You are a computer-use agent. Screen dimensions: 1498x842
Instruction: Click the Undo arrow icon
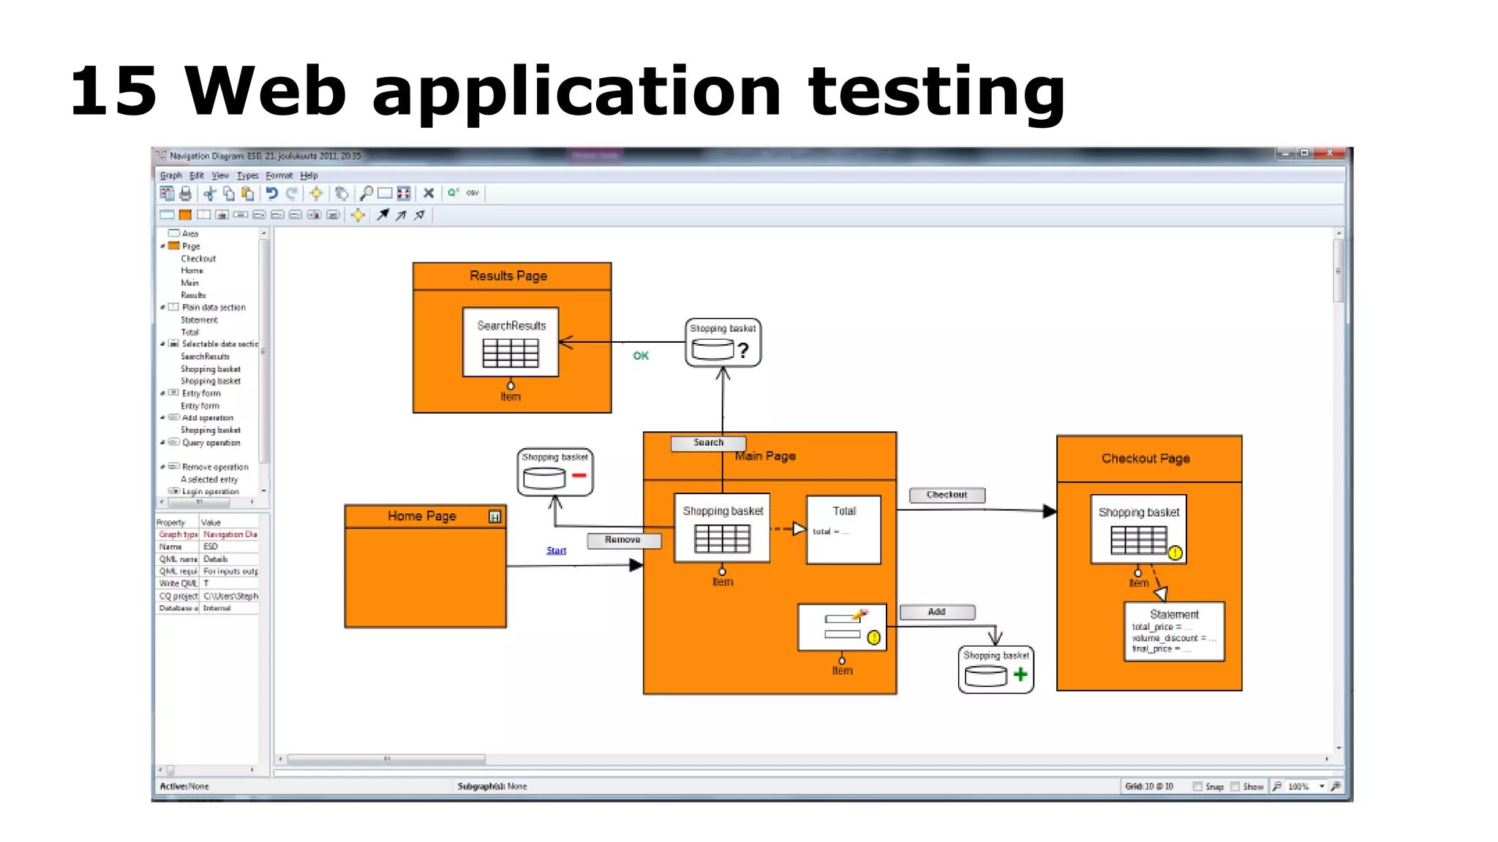pos(272,194)
